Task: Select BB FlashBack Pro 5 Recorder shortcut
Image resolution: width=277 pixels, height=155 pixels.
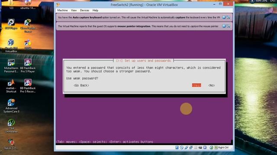Action: (28, 86)
